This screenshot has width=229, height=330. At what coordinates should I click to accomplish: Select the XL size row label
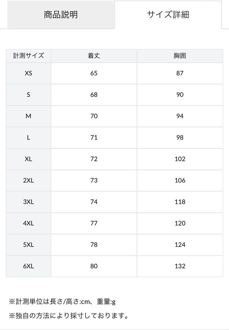28,159
